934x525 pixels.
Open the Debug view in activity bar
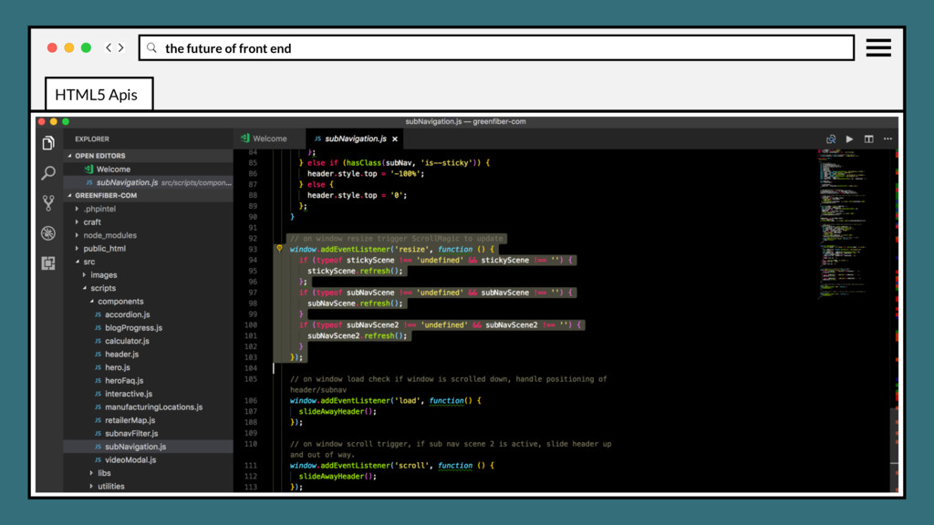click(x=48, y=233)
